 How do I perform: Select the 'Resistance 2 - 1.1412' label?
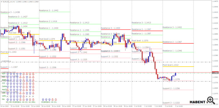pyautogui.click(x=18, y=23)
